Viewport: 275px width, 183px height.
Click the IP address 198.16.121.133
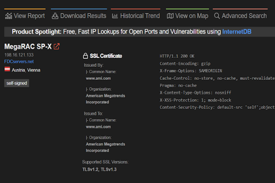[19, 55]
